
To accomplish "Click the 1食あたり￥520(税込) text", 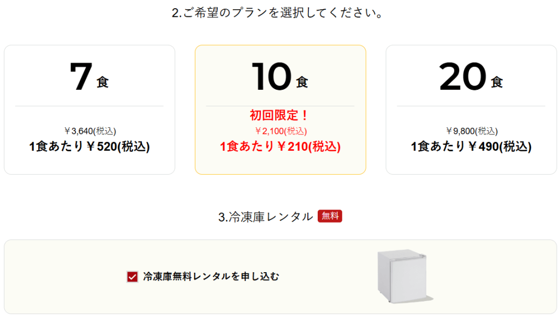I will pos(90,146).
